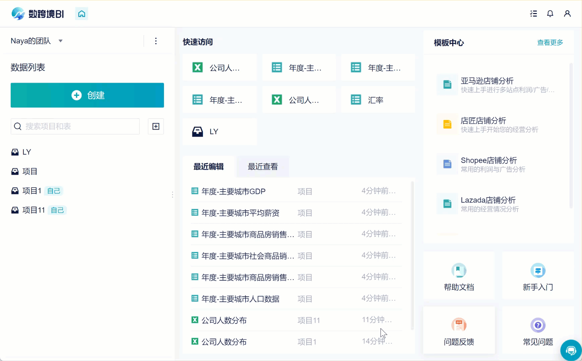Click the 创建 button
This screenshot has height=361, width=582.
[87, 95]
